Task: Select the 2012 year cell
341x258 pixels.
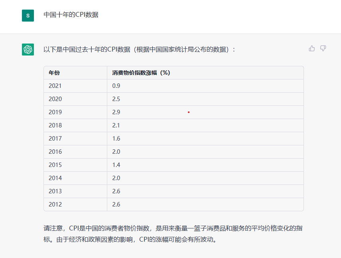Action: (x=75, y=204)
